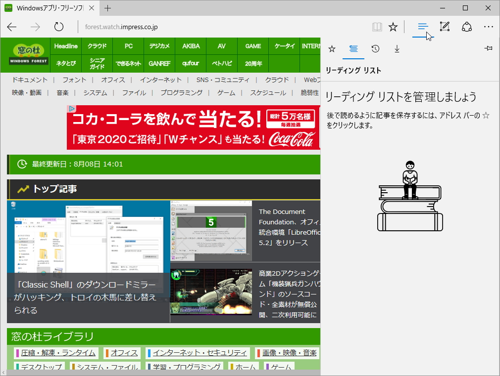
Task: Toggle Reading view for this page
Action: [x=377, y=27]
